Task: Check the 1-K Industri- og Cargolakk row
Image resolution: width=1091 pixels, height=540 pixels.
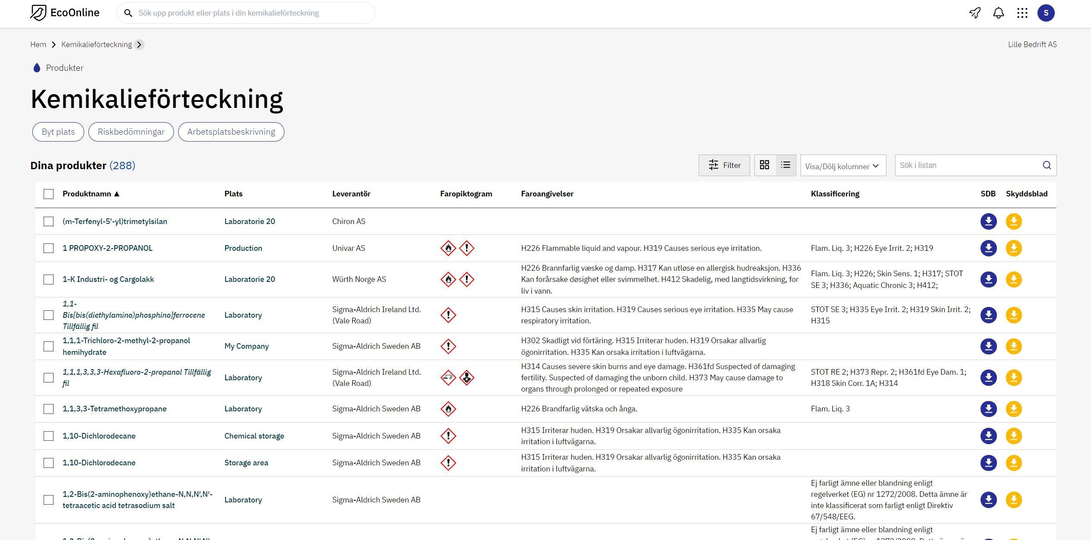Action: (x=48, y=279)
